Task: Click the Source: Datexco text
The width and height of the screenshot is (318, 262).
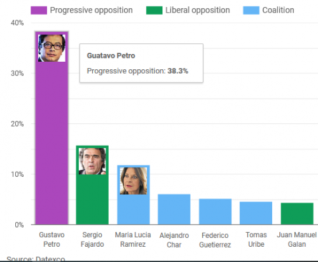Action: [36, 259]
